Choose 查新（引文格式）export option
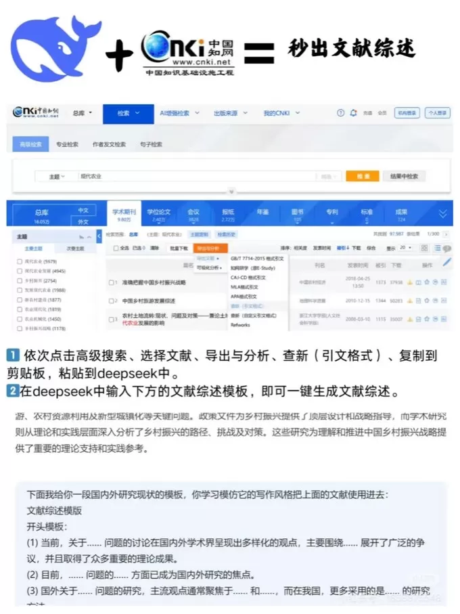This screenshot has height=614, width=460. (247, 306)
